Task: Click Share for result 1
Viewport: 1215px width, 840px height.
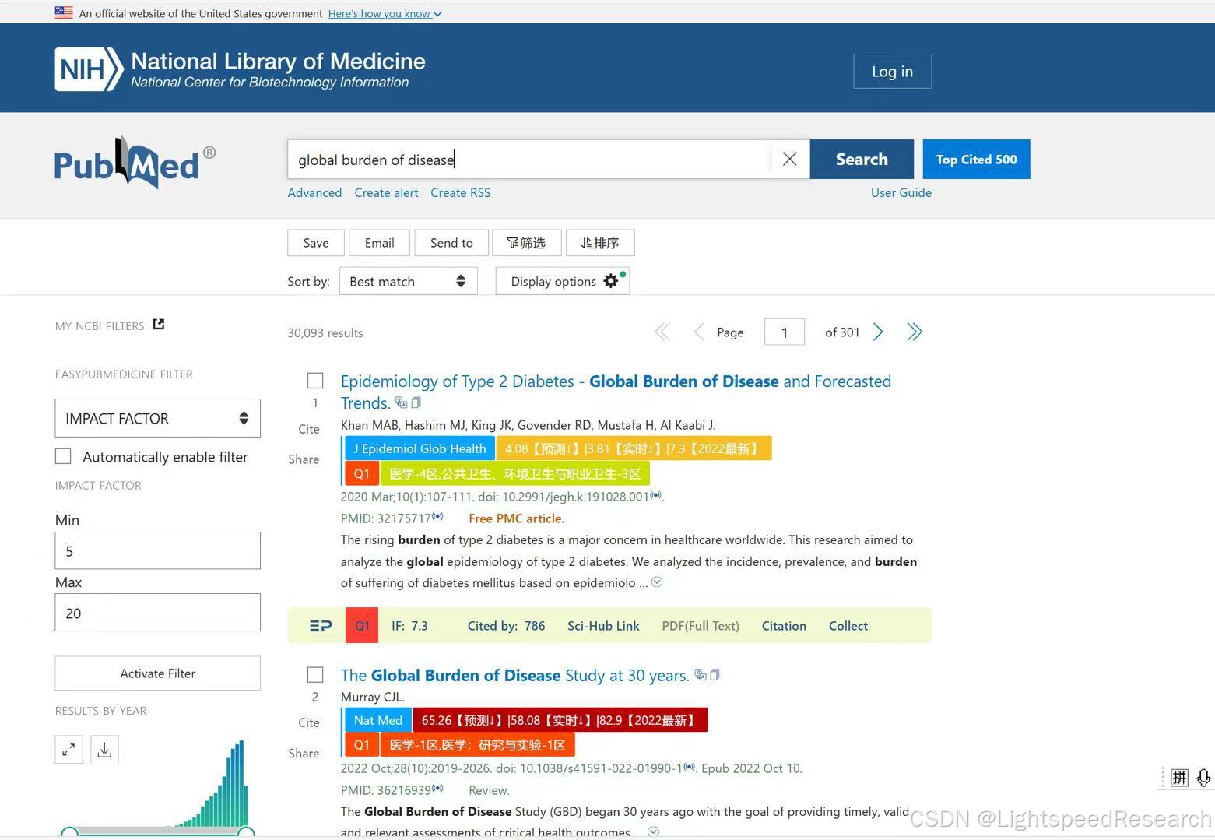Action: 304,459
